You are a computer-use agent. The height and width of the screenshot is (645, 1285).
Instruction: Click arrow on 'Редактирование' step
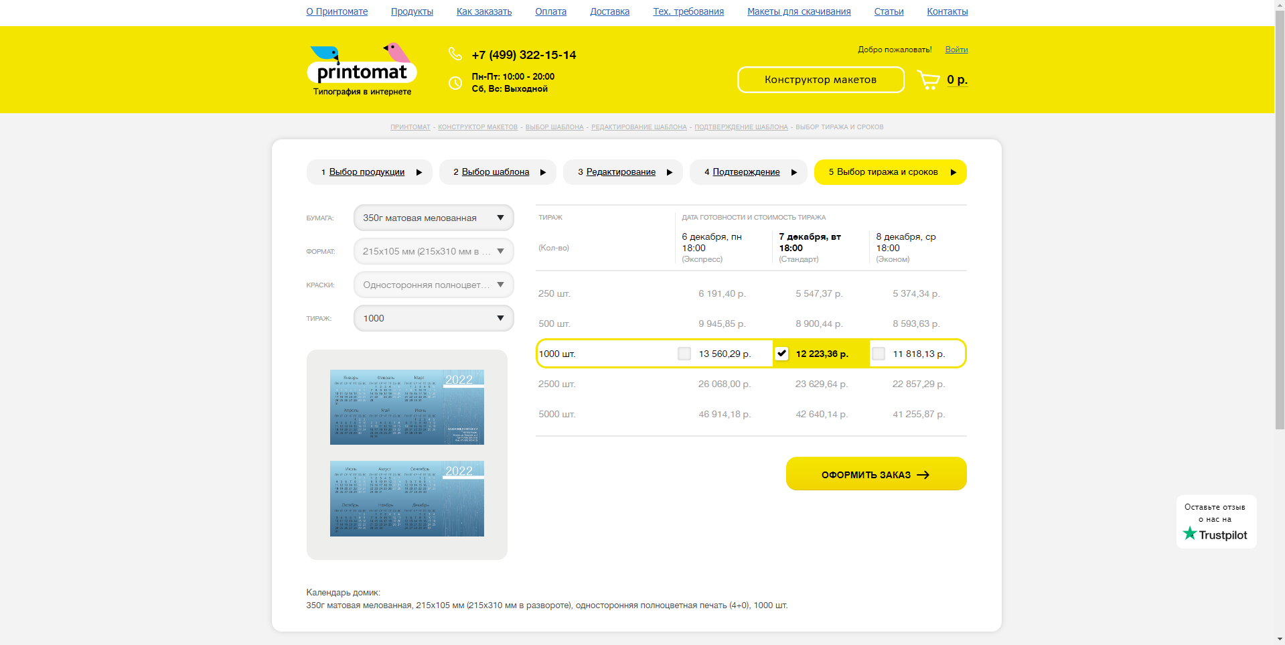(x=670, y=172)
